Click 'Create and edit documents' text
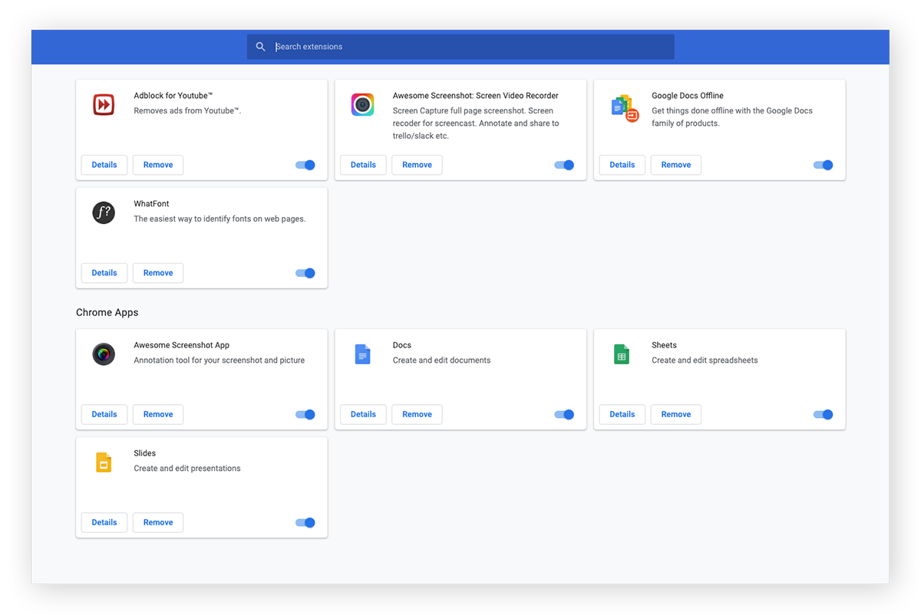The height and width of the screenshot is (615, 921). point(441,360)
